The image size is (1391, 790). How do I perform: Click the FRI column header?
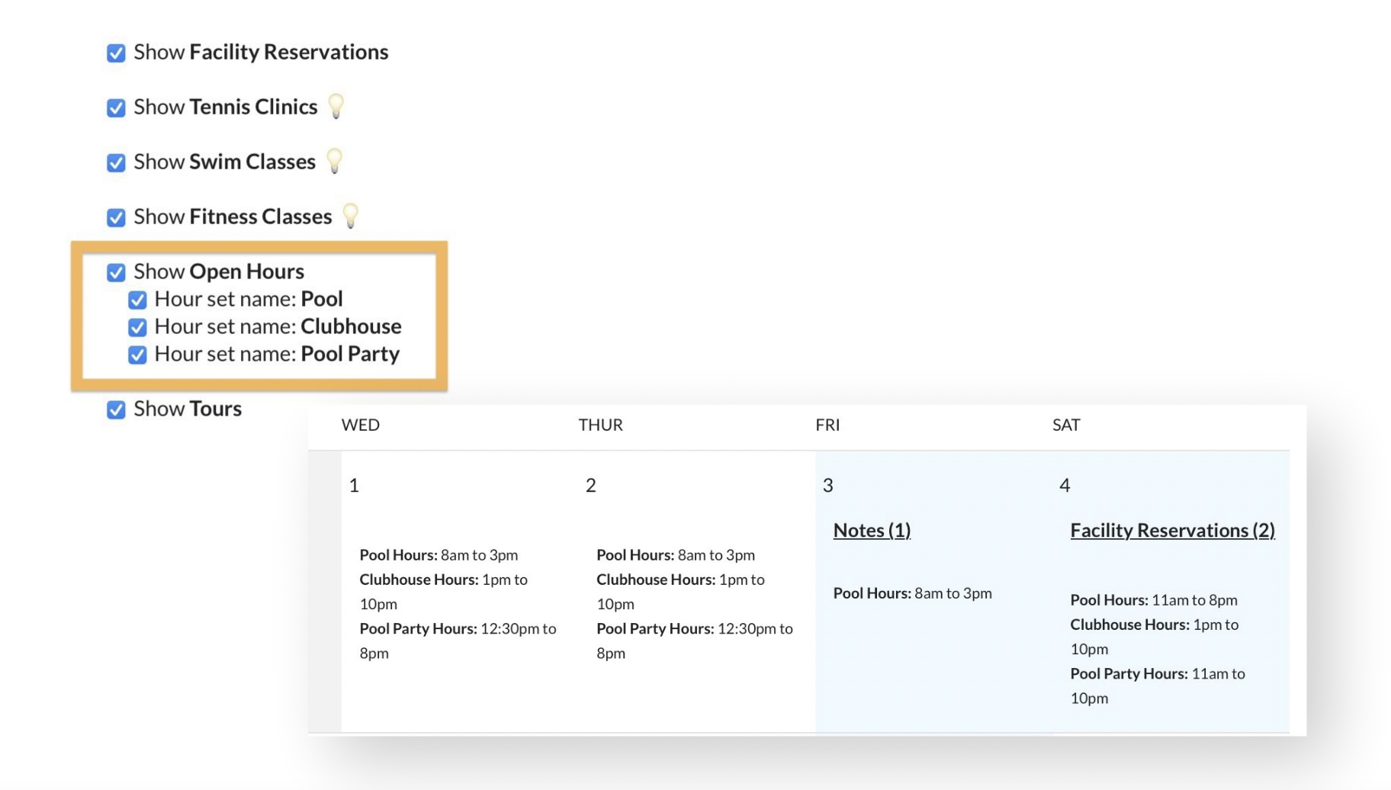pos(827,425)
